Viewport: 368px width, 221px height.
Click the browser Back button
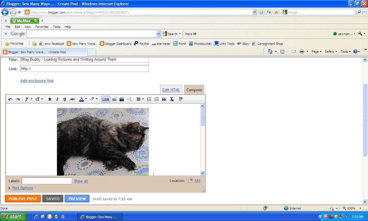tap(5, 12)
